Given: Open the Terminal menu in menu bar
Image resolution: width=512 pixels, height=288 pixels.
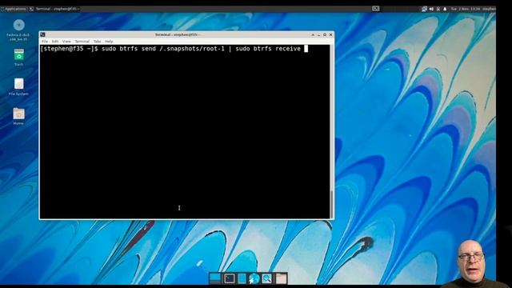Looking at the screenshot, I should [82, 42].
